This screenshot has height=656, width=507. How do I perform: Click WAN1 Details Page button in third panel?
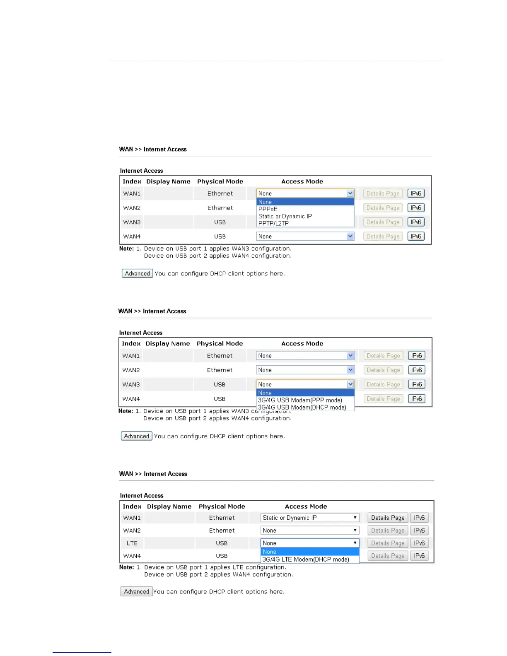[388, 518]
